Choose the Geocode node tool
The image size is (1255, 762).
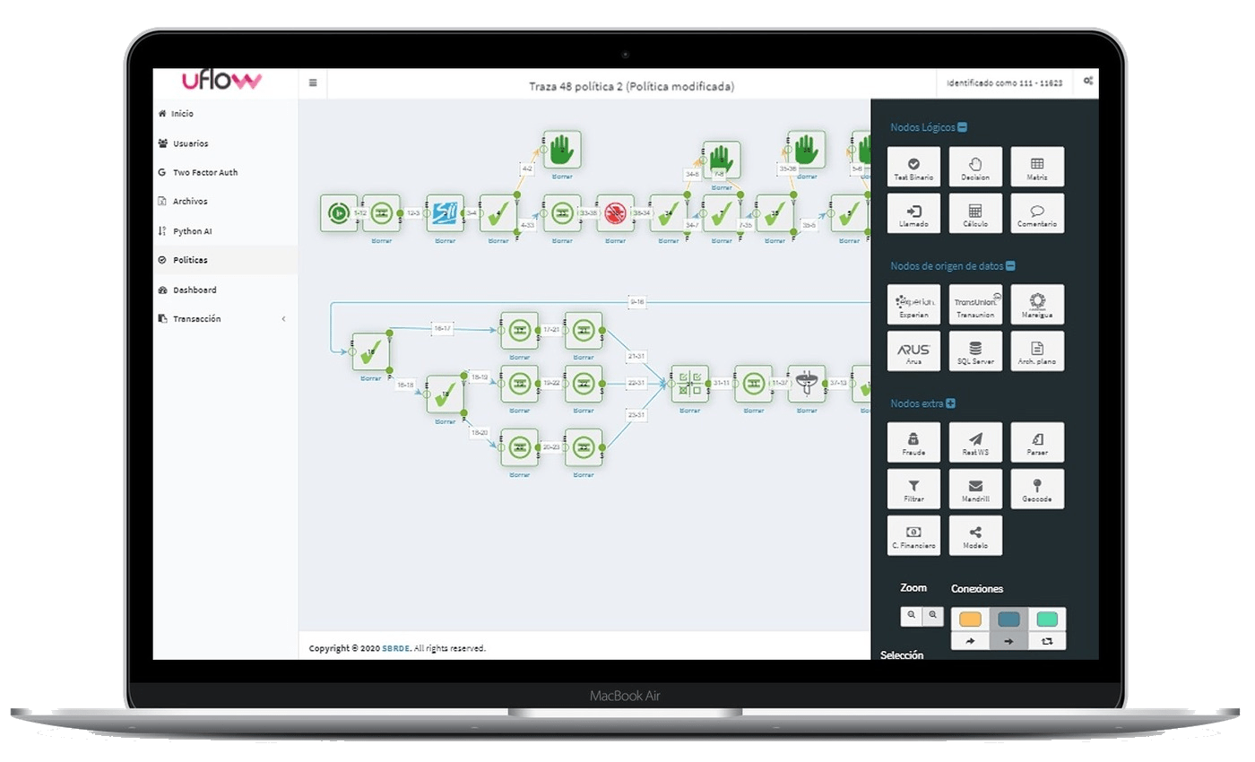coord(1037,489)
